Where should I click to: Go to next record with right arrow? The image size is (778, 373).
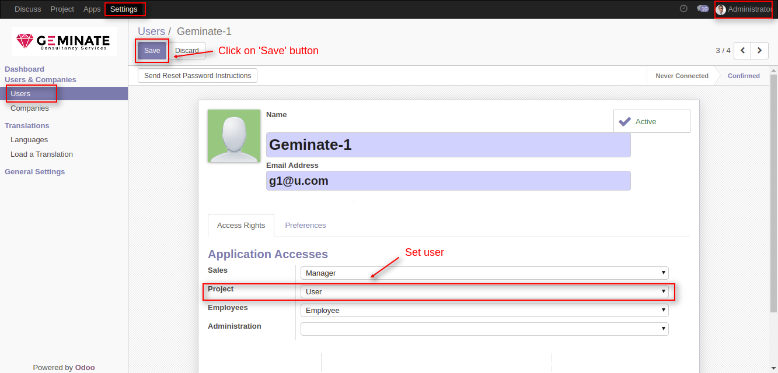(759, 51)
